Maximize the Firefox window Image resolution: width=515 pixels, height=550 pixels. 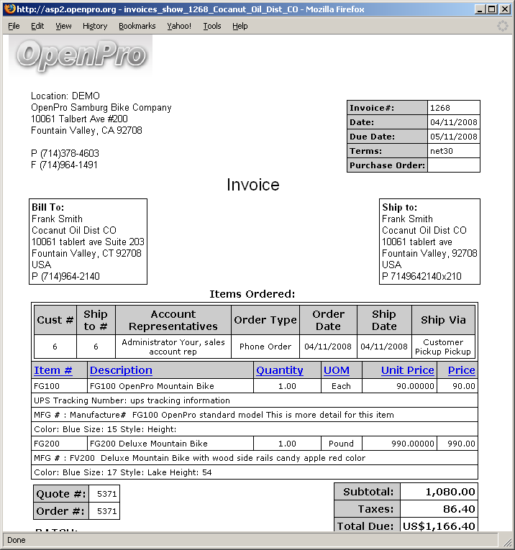coord(491,9)
